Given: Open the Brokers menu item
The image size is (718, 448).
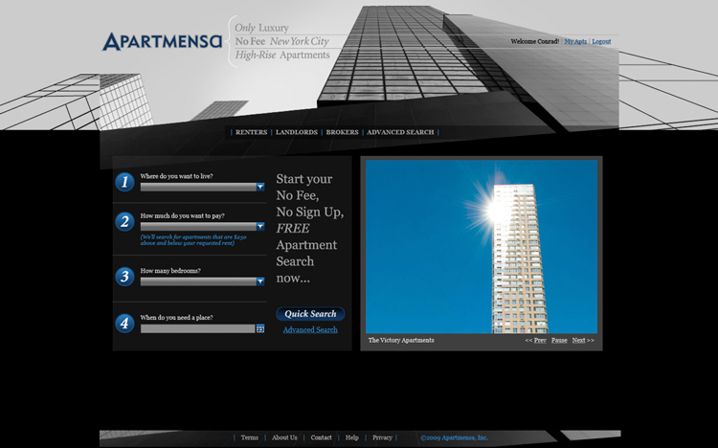Looking at the screenshot, I should (342, 132).
